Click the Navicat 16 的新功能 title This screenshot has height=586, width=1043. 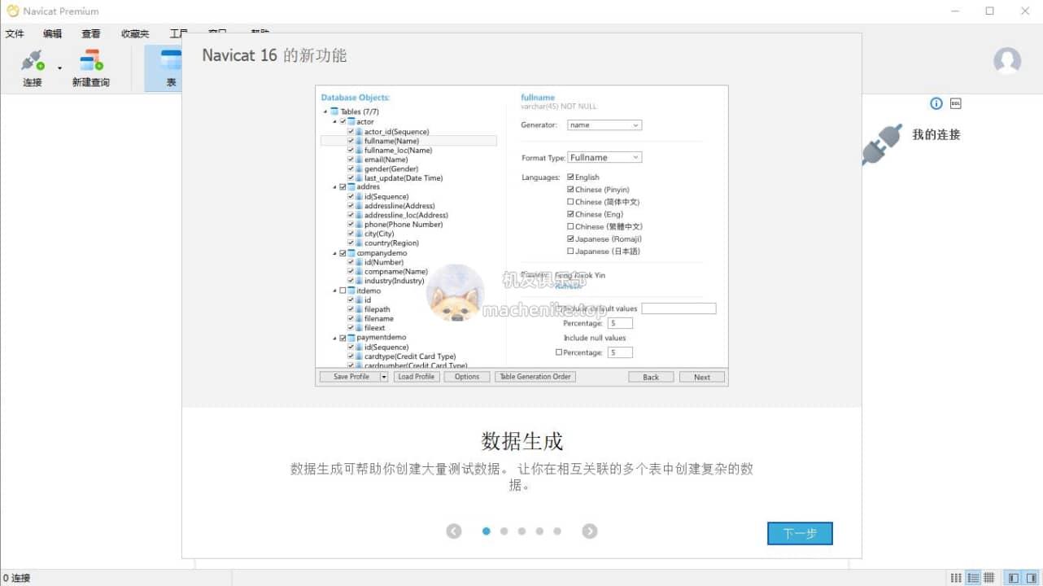coord(274,55)
